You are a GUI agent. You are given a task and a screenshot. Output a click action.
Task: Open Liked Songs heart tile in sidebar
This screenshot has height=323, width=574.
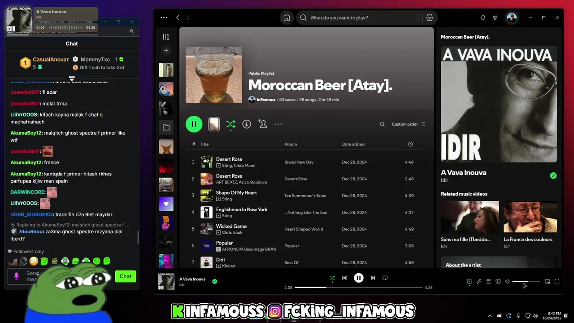tap(166, 204)
